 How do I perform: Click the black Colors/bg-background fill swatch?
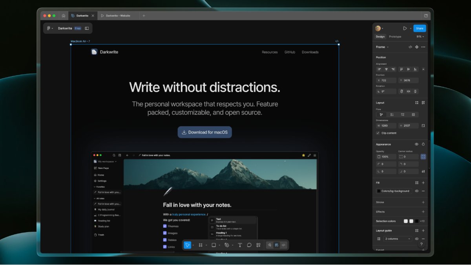(379, 191)
